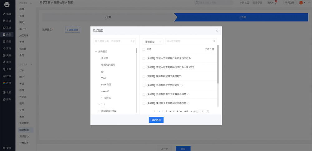Open the 全部题型 question type dropdown
The width and height of the screenshot is (312, 151).
153,41
